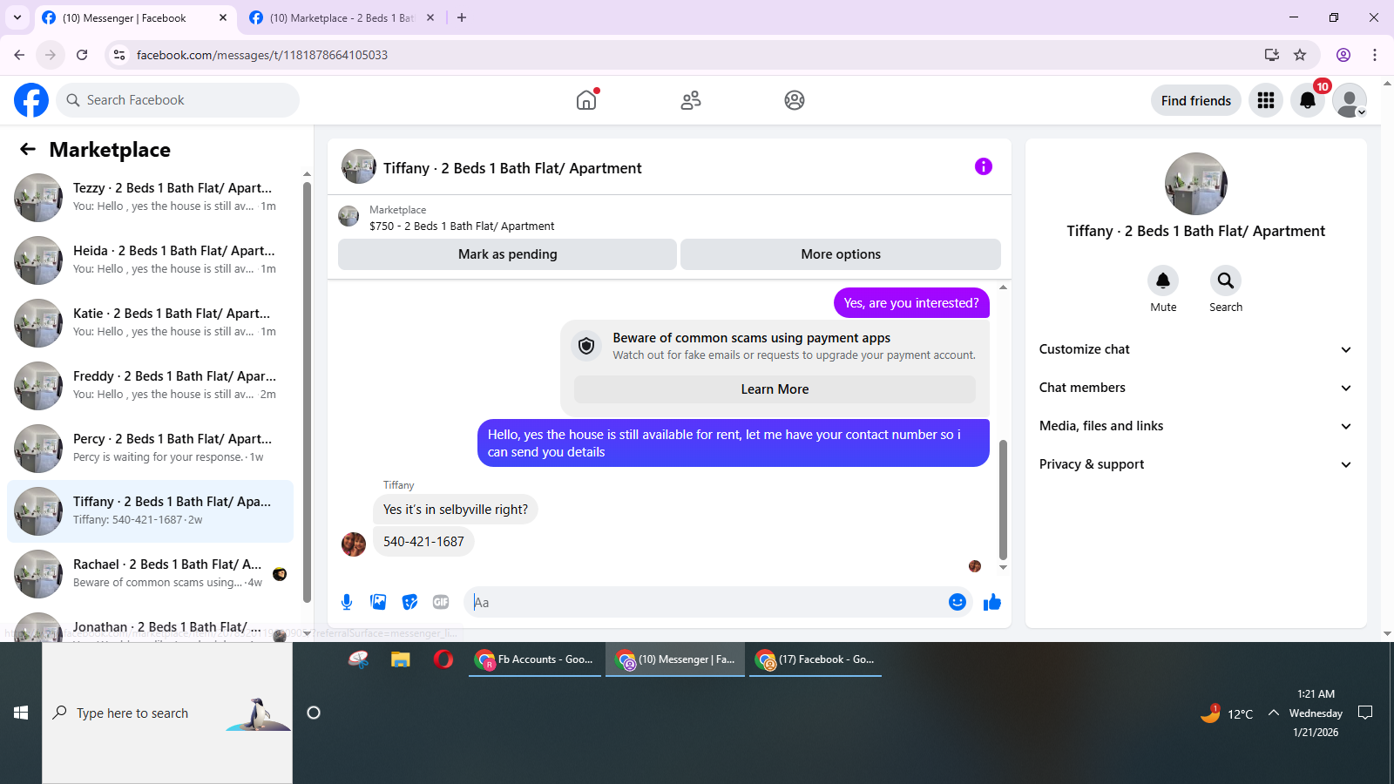Viewport: 1394px width, 784px height.
Task: Send a thumbs-up like
Action: (992, 602)
